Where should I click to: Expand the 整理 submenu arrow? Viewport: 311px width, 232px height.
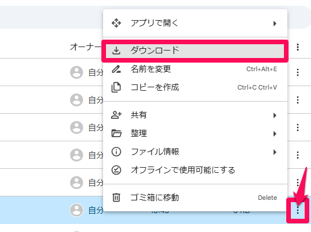tap(275, 134)
